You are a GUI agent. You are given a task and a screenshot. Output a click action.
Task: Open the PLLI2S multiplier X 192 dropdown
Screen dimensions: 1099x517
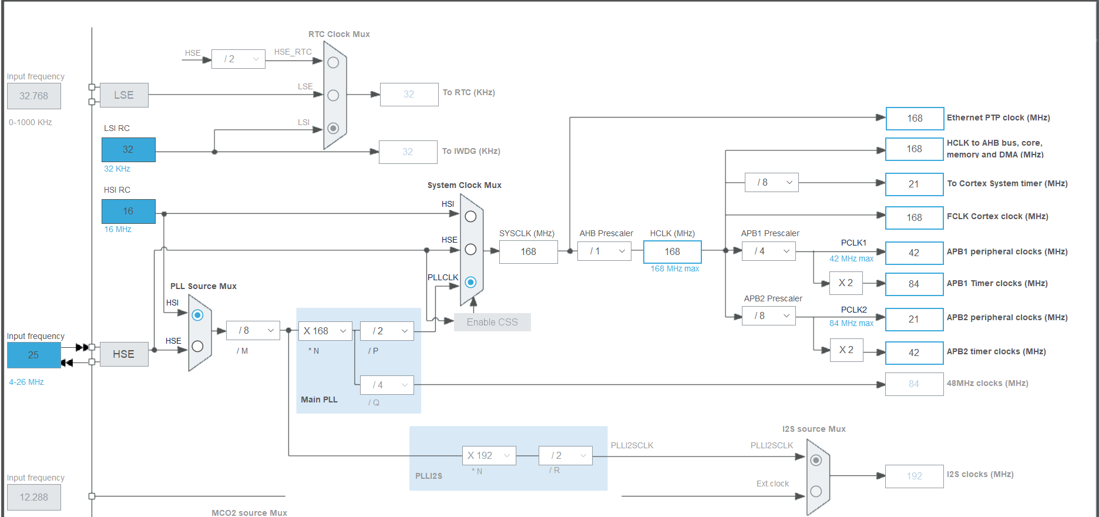tap(489, 456)
